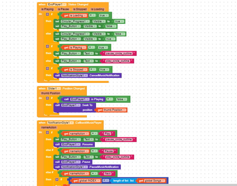The height and width of the screenshot is (186, 237).
Task: Open Circular_Progress1 dropdown in else branch
Action: pyautogui.click(x=75, y=34)
